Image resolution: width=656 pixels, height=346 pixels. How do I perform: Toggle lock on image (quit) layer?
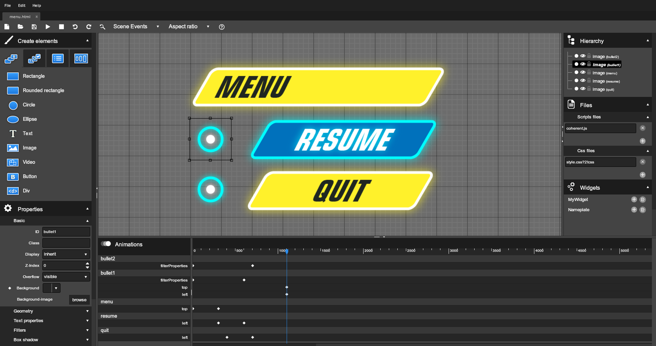[589, 89]
